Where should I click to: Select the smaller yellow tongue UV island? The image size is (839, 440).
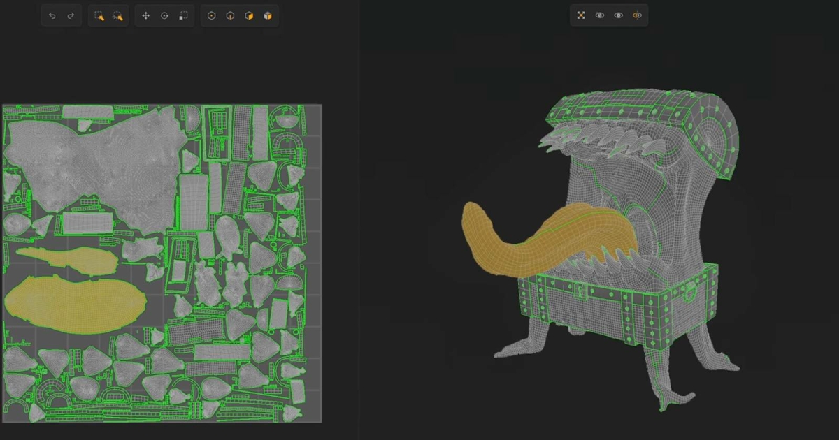coord(66,259)
